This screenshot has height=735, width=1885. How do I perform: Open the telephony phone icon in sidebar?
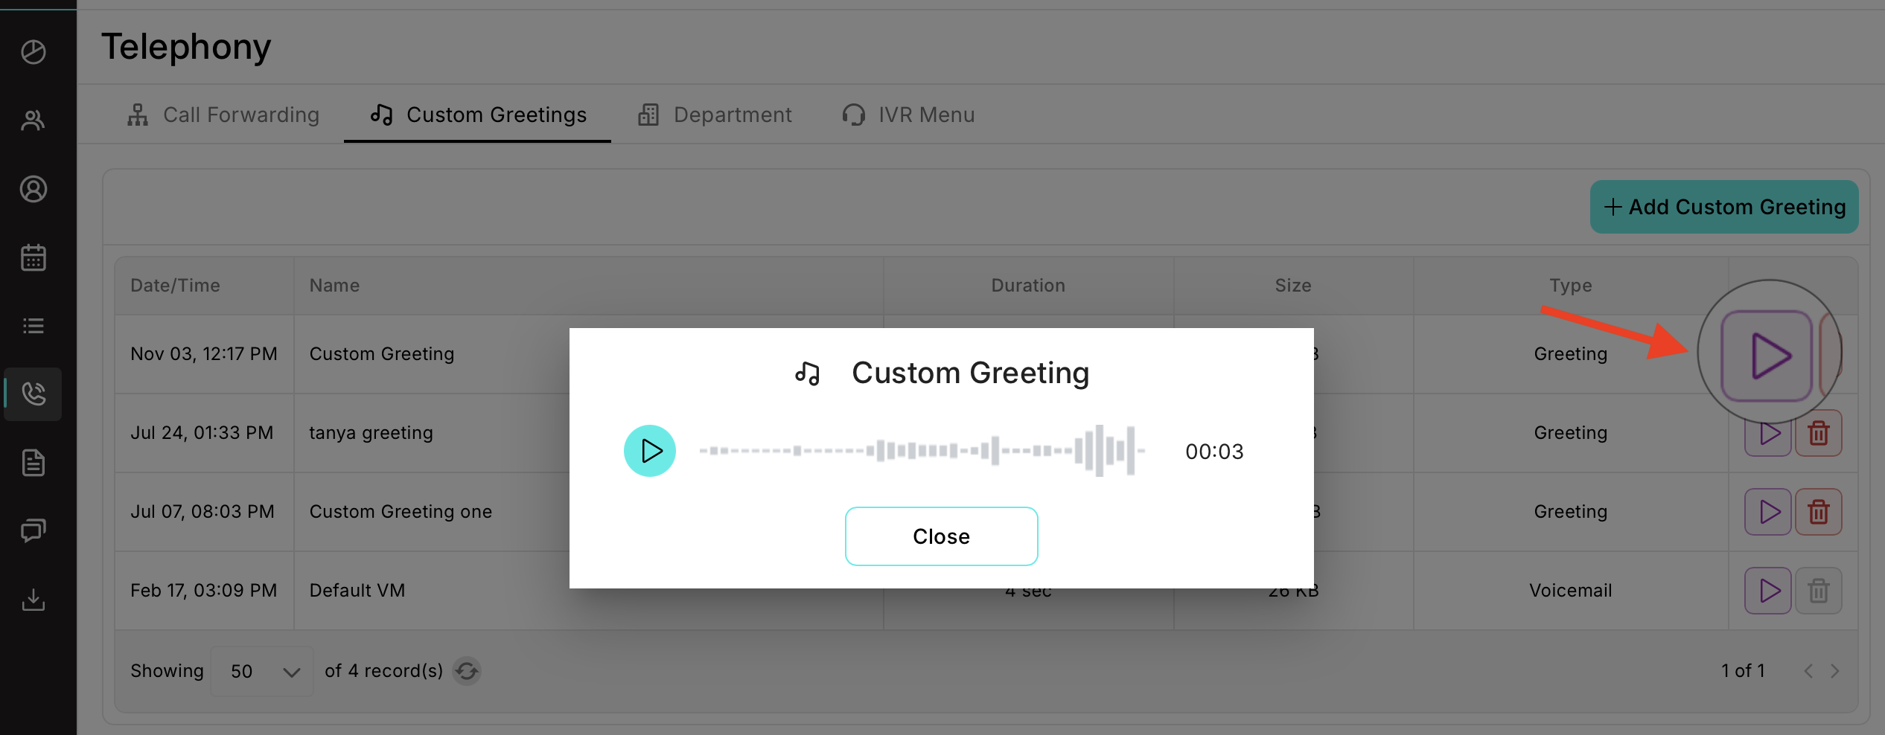click(34, 394)
